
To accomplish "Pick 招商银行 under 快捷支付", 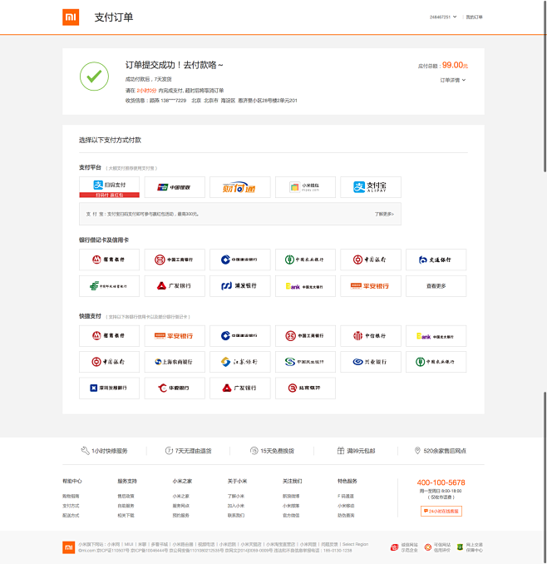I will (x=109, y=336).
